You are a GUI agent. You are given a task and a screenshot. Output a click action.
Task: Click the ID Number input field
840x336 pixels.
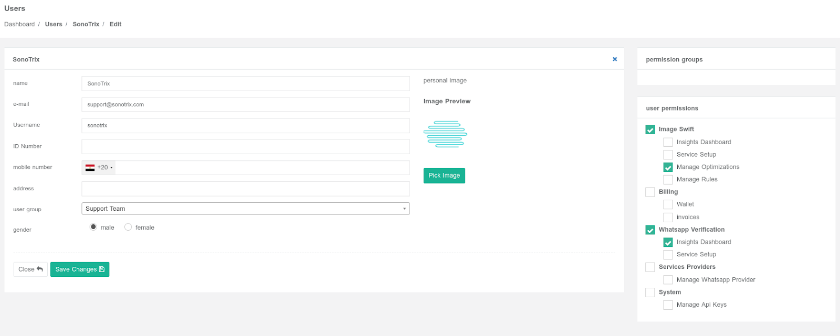click(x=245, y=147)
